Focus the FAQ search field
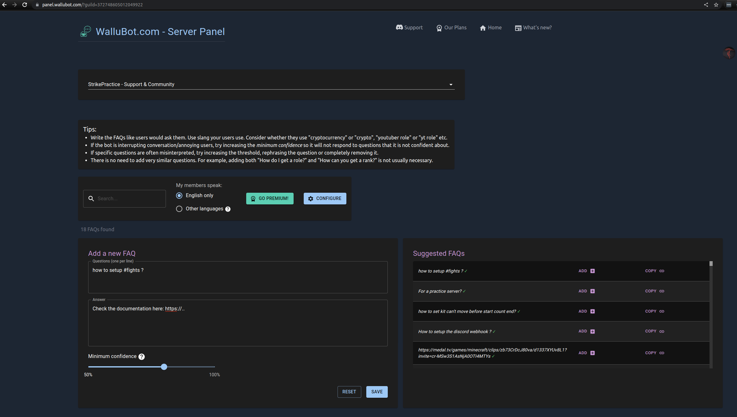The height and width of the screenshot is (417, 737). click(125, 198)
